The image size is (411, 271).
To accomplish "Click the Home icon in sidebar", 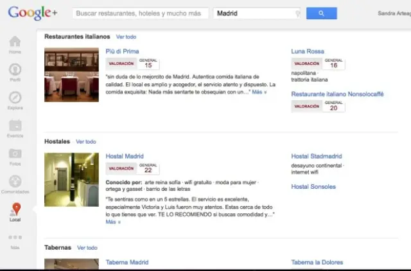I will [15, 42].
